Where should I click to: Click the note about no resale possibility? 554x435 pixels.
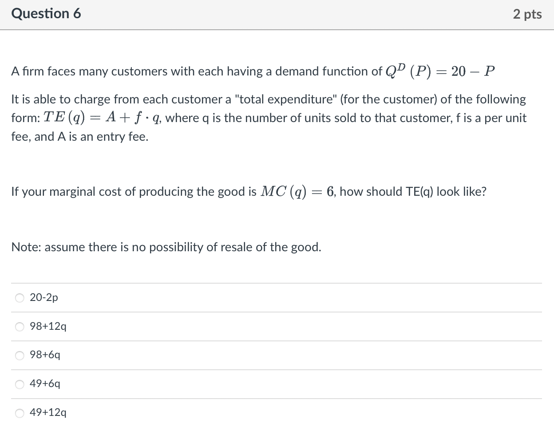click(x=166, y=247)
